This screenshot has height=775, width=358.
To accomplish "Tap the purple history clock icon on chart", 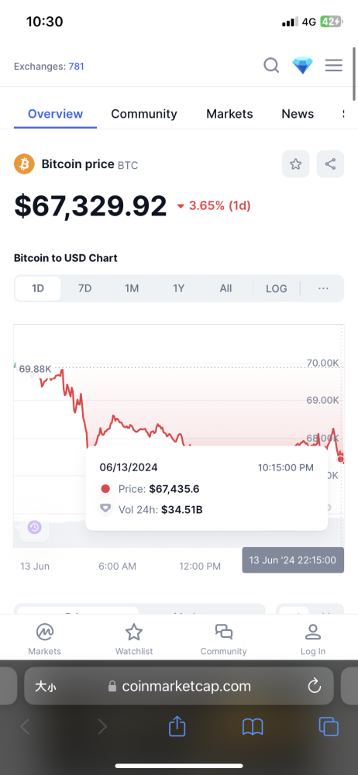I will (34, 527).
